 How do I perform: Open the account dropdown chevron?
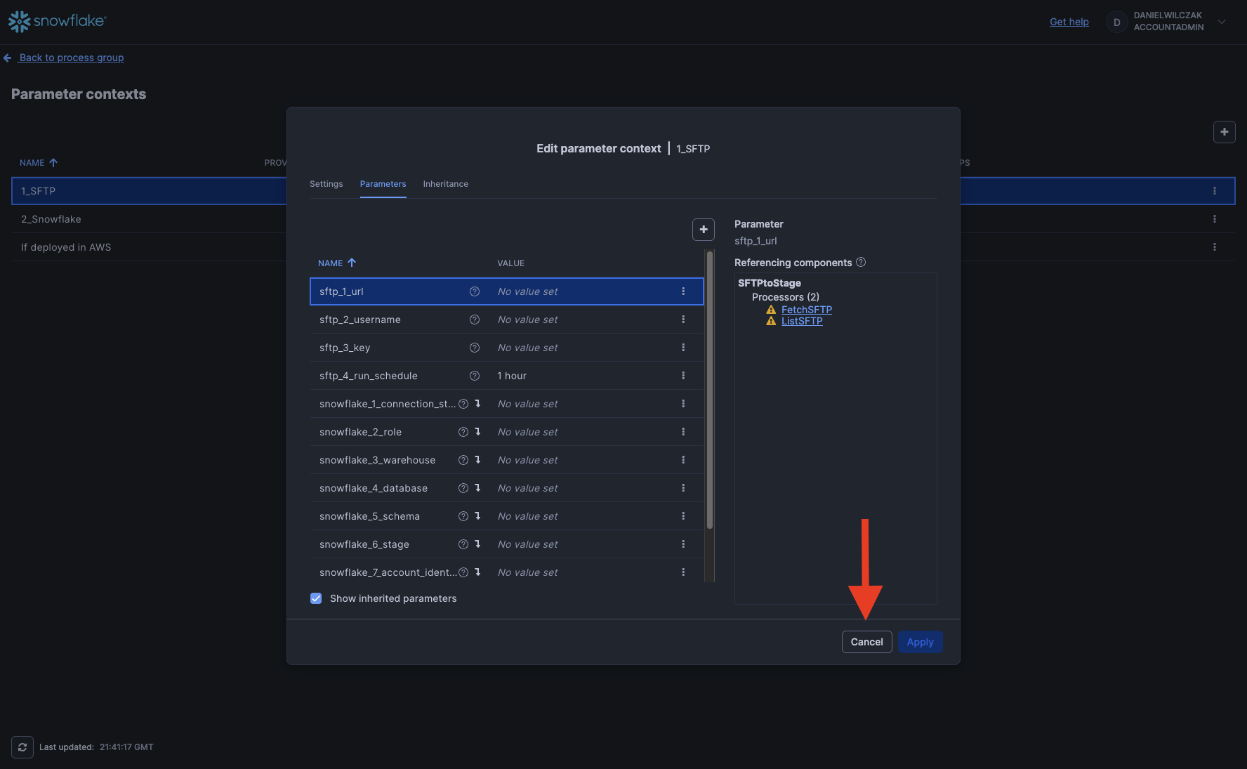pyautogui.click(x=1222, y=22)
